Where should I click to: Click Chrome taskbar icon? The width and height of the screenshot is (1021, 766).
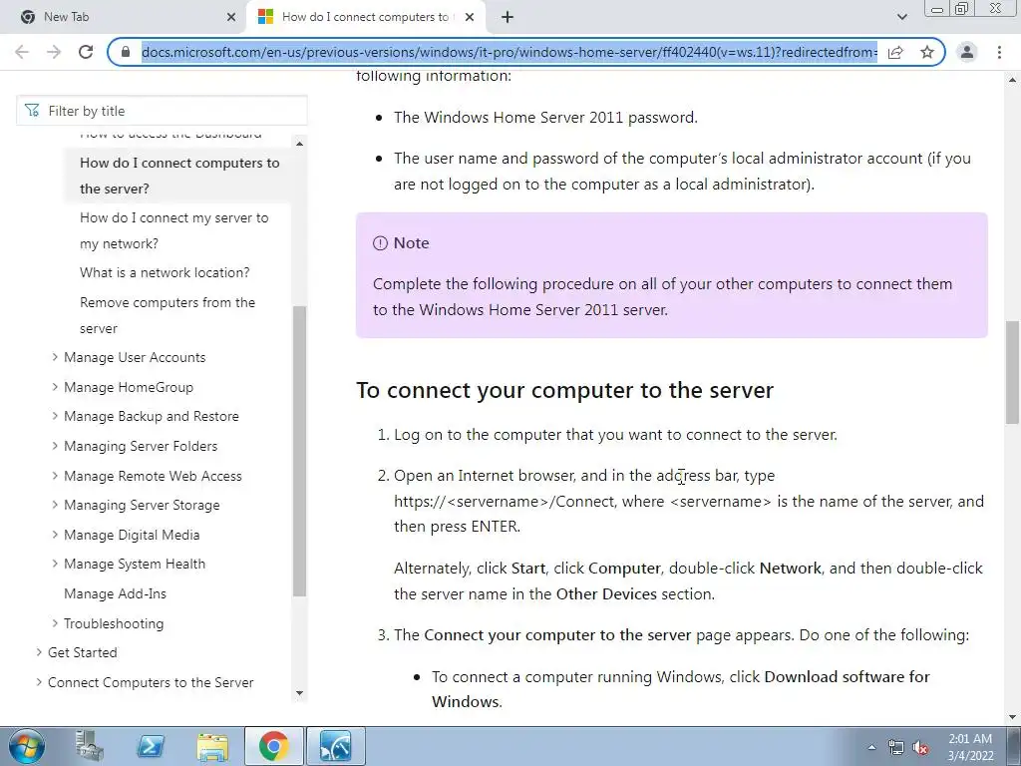[x=274, y=746]
